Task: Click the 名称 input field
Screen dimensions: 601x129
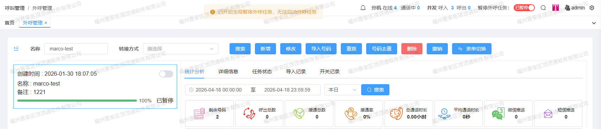Action: tap(76, 49)
